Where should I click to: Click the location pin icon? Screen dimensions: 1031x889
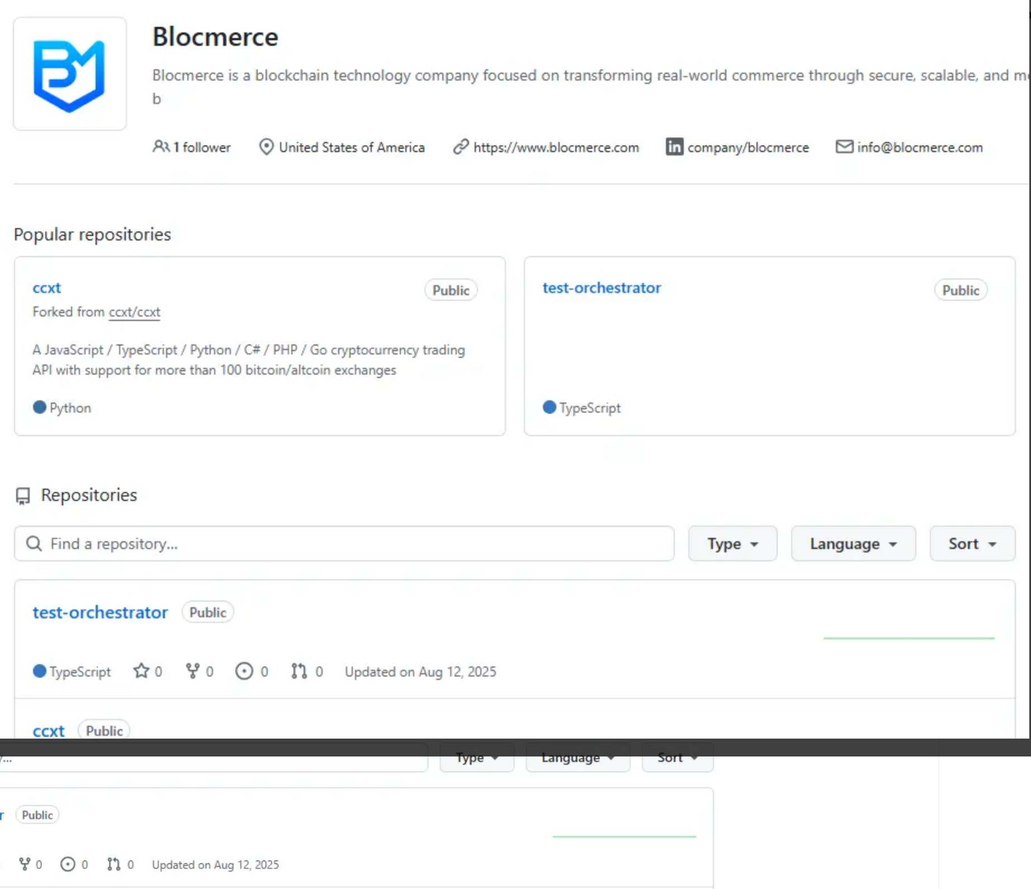pos(266,147)
